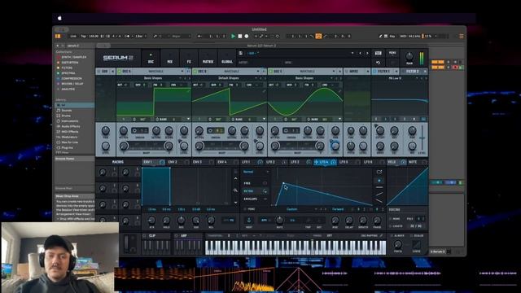Load previous preset with left arrow

click(x=360, y=53)
